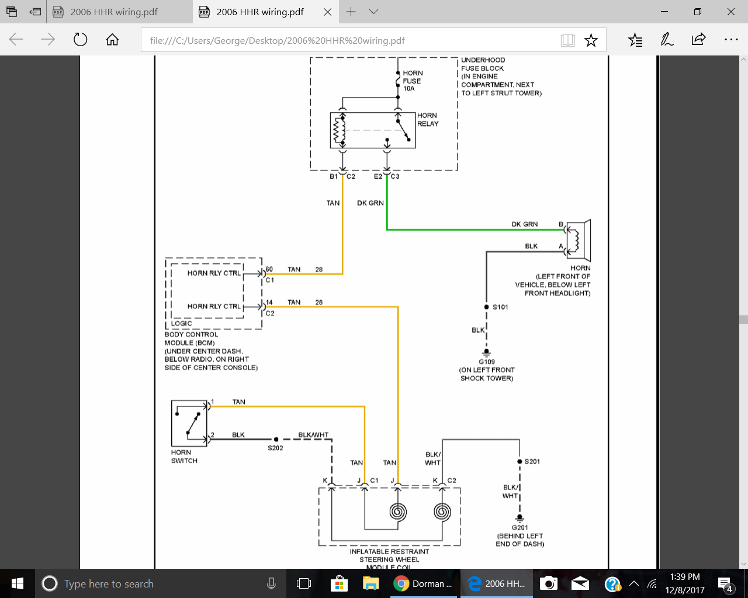Screen dimensions: 748x598
Task: Click the S201 splice label
Action: pos(532,461)
